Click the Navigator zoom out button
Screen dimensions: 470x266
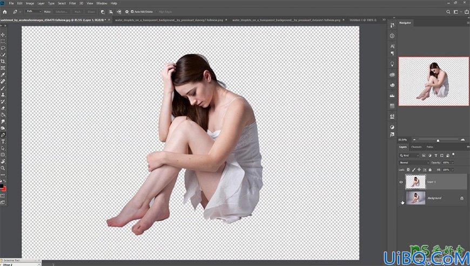414,140
